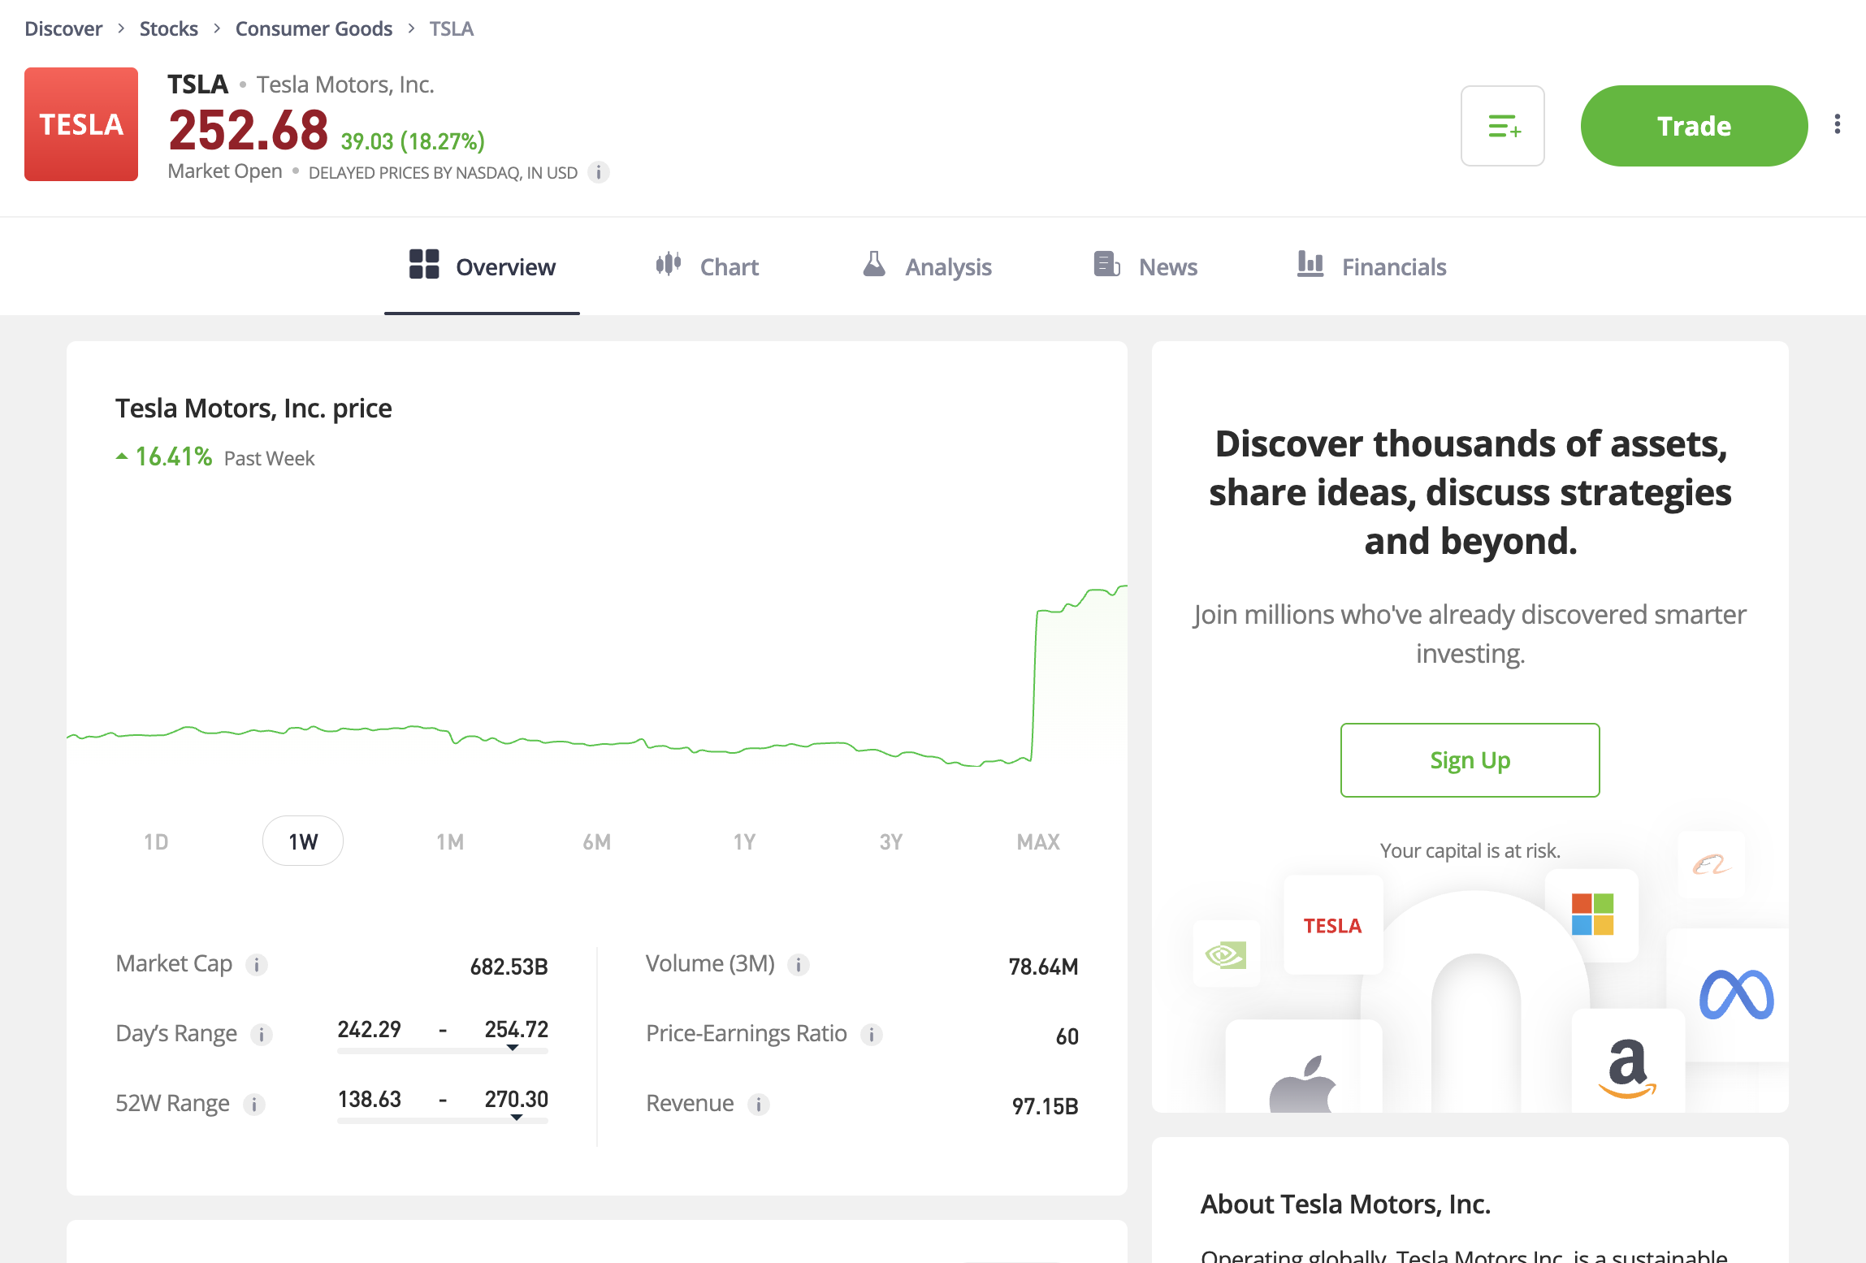Click the info icon beside delayed prices
Image resolution: width=1866 pixels, height=1263 pixels.
pyautogui.click(x=599, y=172)
